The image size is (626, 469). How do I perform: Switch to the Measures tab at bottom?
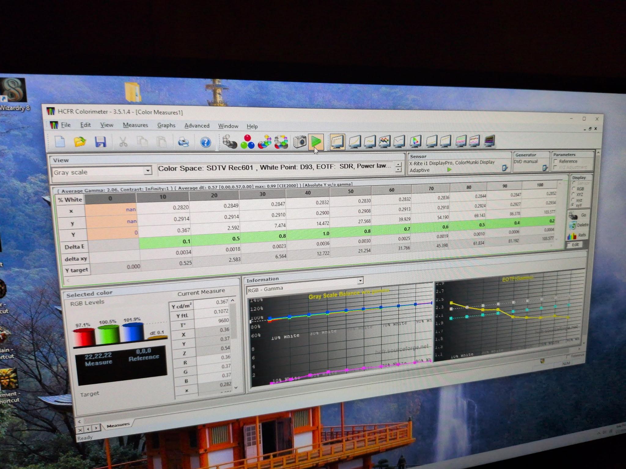(x=118, y=425)
